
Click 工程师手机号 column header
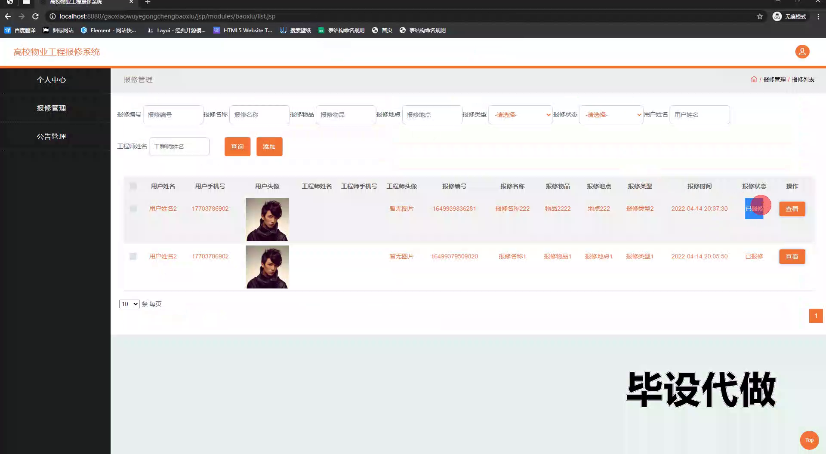(359, 186)
